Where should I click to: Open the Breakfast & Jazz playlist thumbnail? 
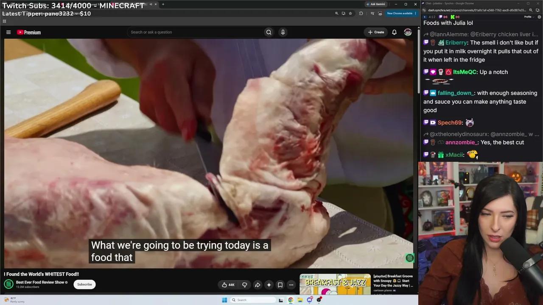click(x=335, y=284)
